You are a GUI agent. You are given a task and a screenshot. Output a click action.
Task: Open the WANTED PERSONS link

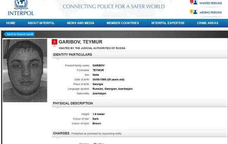pyautogui.click(x=211, y=3)
